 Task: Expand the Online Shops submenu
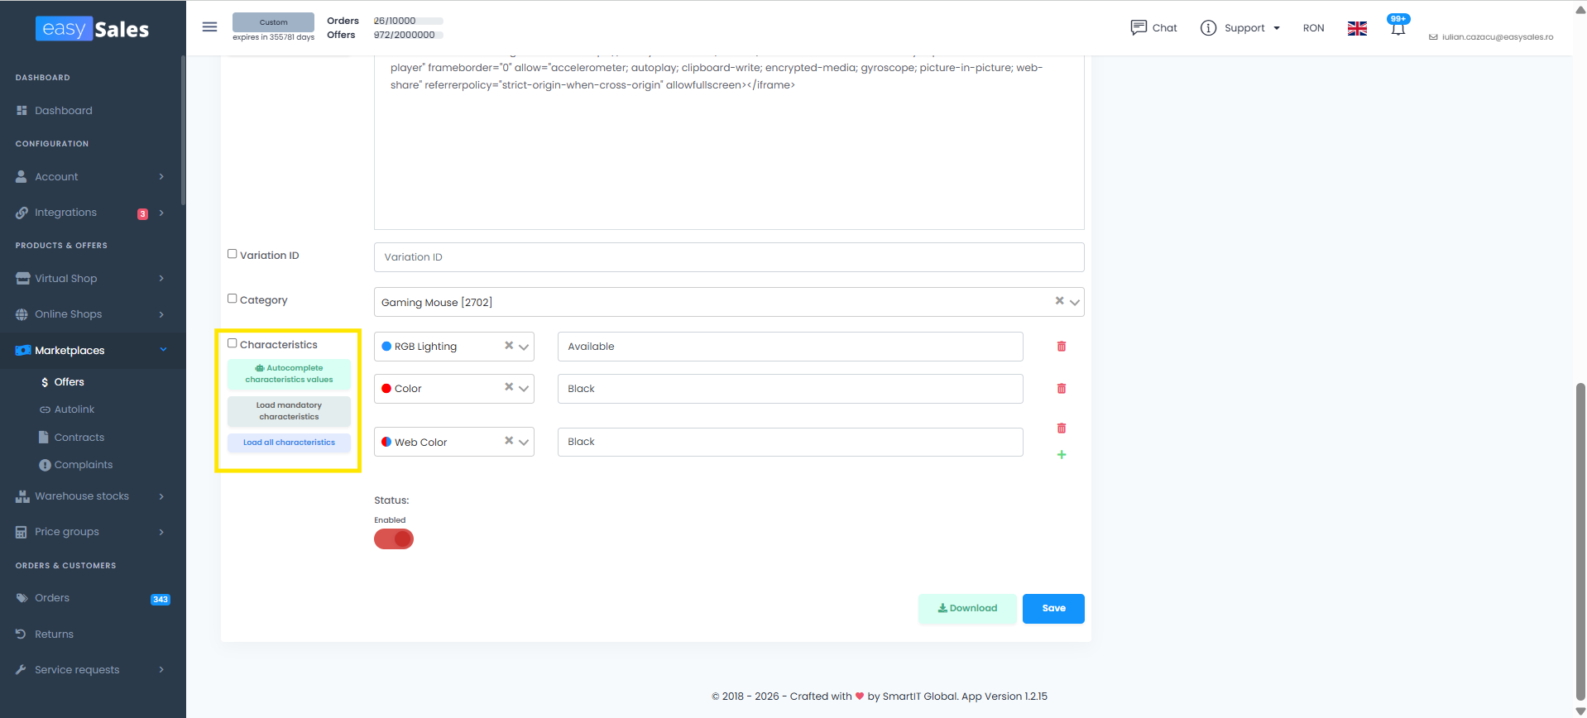pyautogui.click(x=161, y=314)
